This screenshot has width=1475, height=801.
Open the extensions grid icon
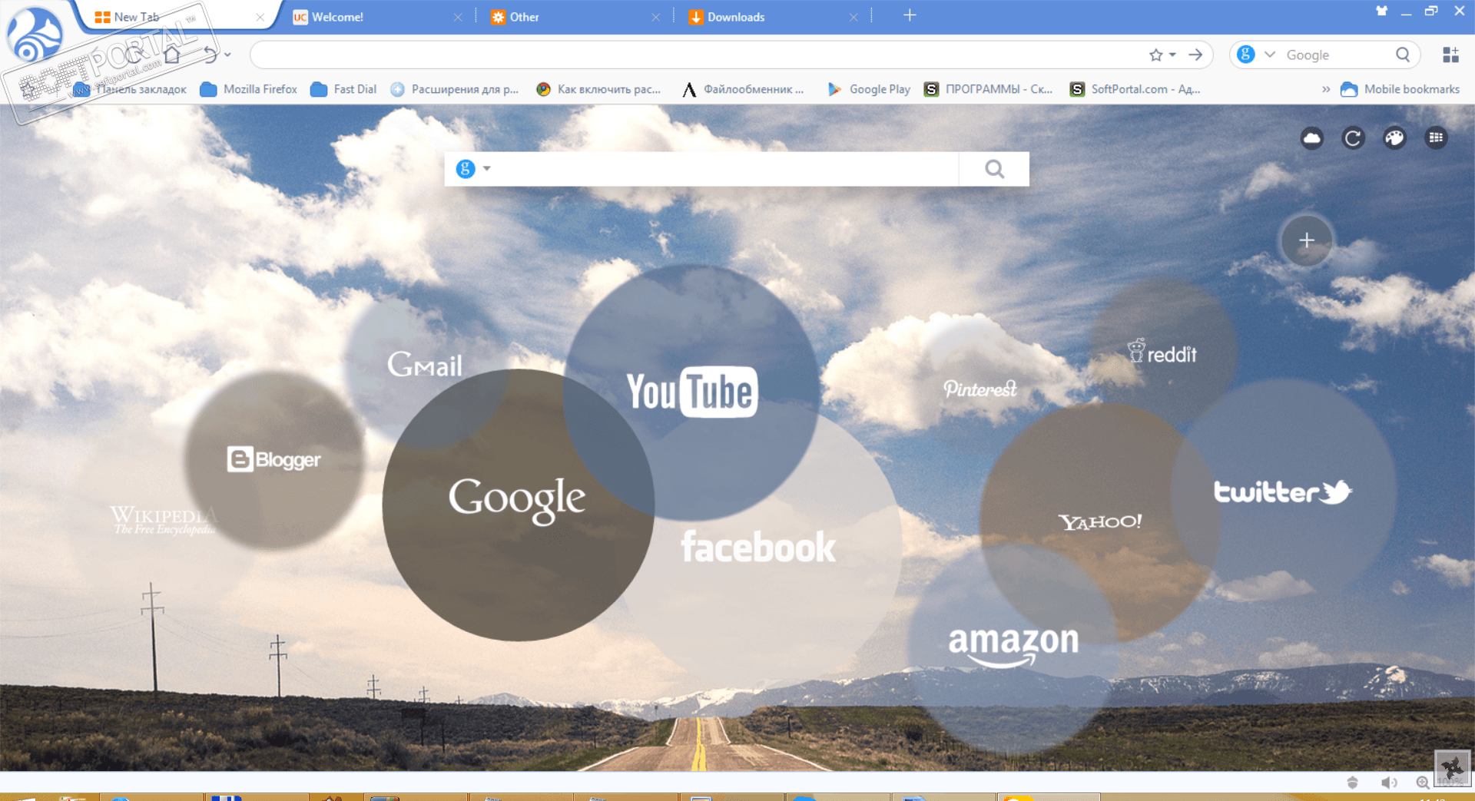tap(1450, 55)
